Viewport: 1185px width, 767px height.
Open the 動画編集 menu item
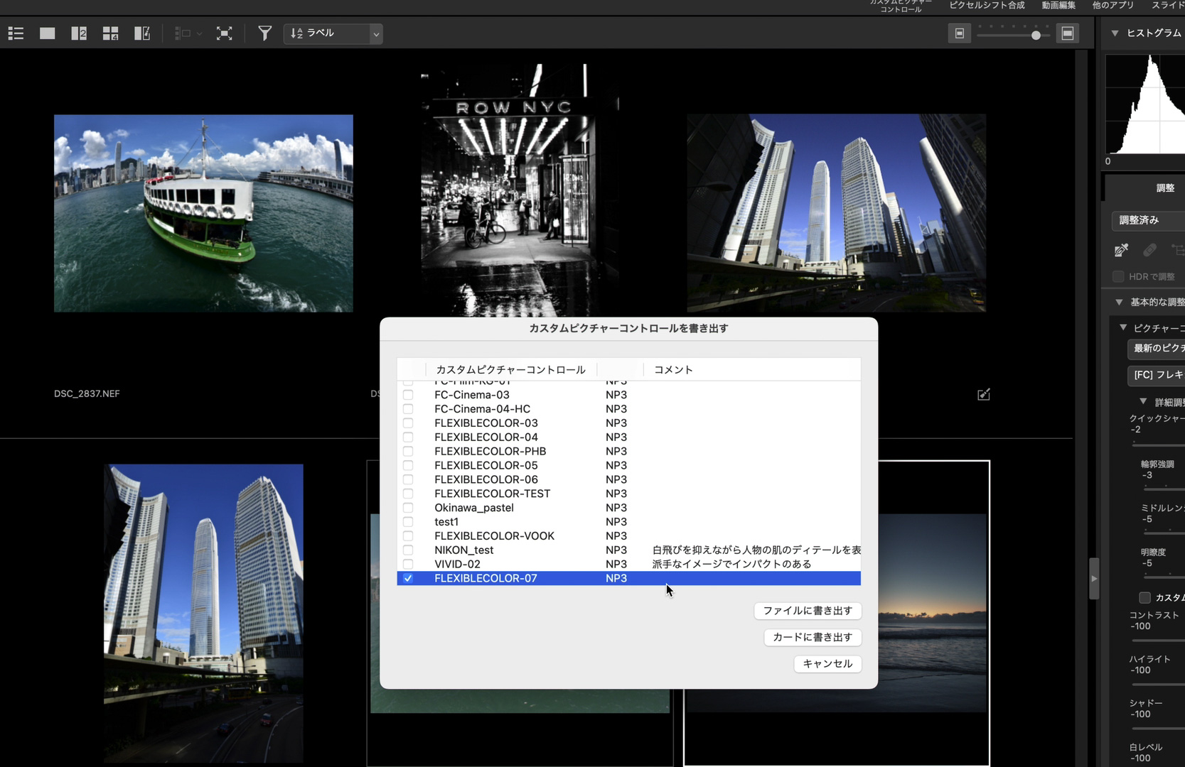tap(1058, 5)
